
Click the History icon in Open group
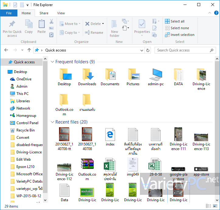tap(154, 35)
